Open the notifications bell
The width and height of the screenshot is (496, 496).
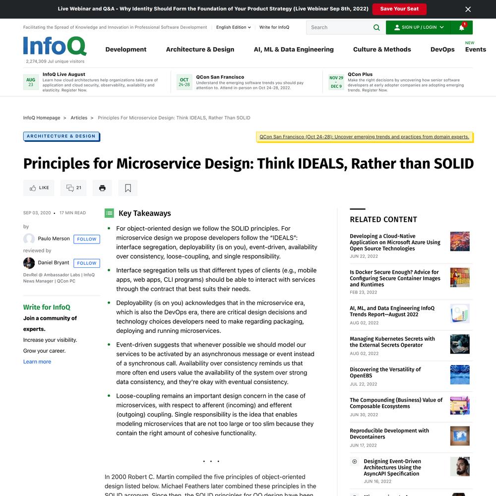(461, 27)
